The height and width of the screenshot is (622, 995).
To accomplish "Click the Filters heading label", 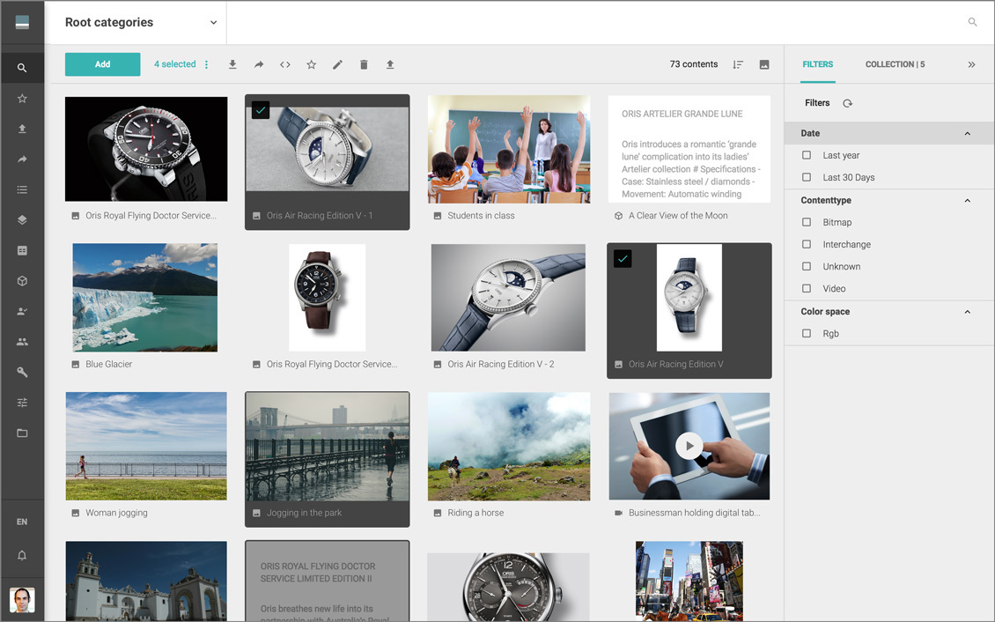I will pos(817,103).
